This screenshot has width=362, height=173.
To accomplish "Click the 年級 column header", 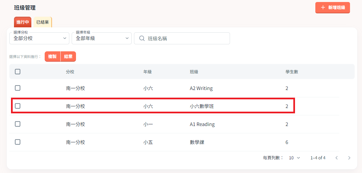I will (x=148, y=72).
